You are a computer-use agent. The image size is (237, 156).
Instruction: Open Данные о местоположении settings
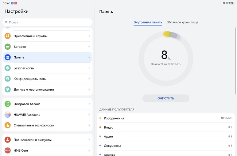(x=47, y=90)
